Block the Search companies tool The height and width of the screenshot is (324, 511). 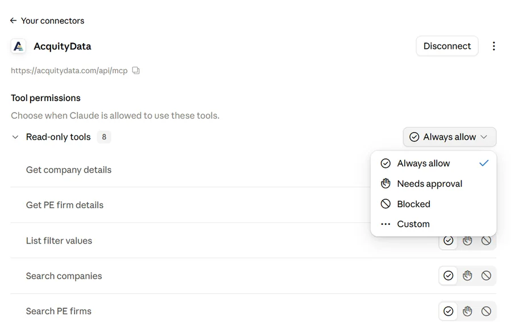coord(486,276)
